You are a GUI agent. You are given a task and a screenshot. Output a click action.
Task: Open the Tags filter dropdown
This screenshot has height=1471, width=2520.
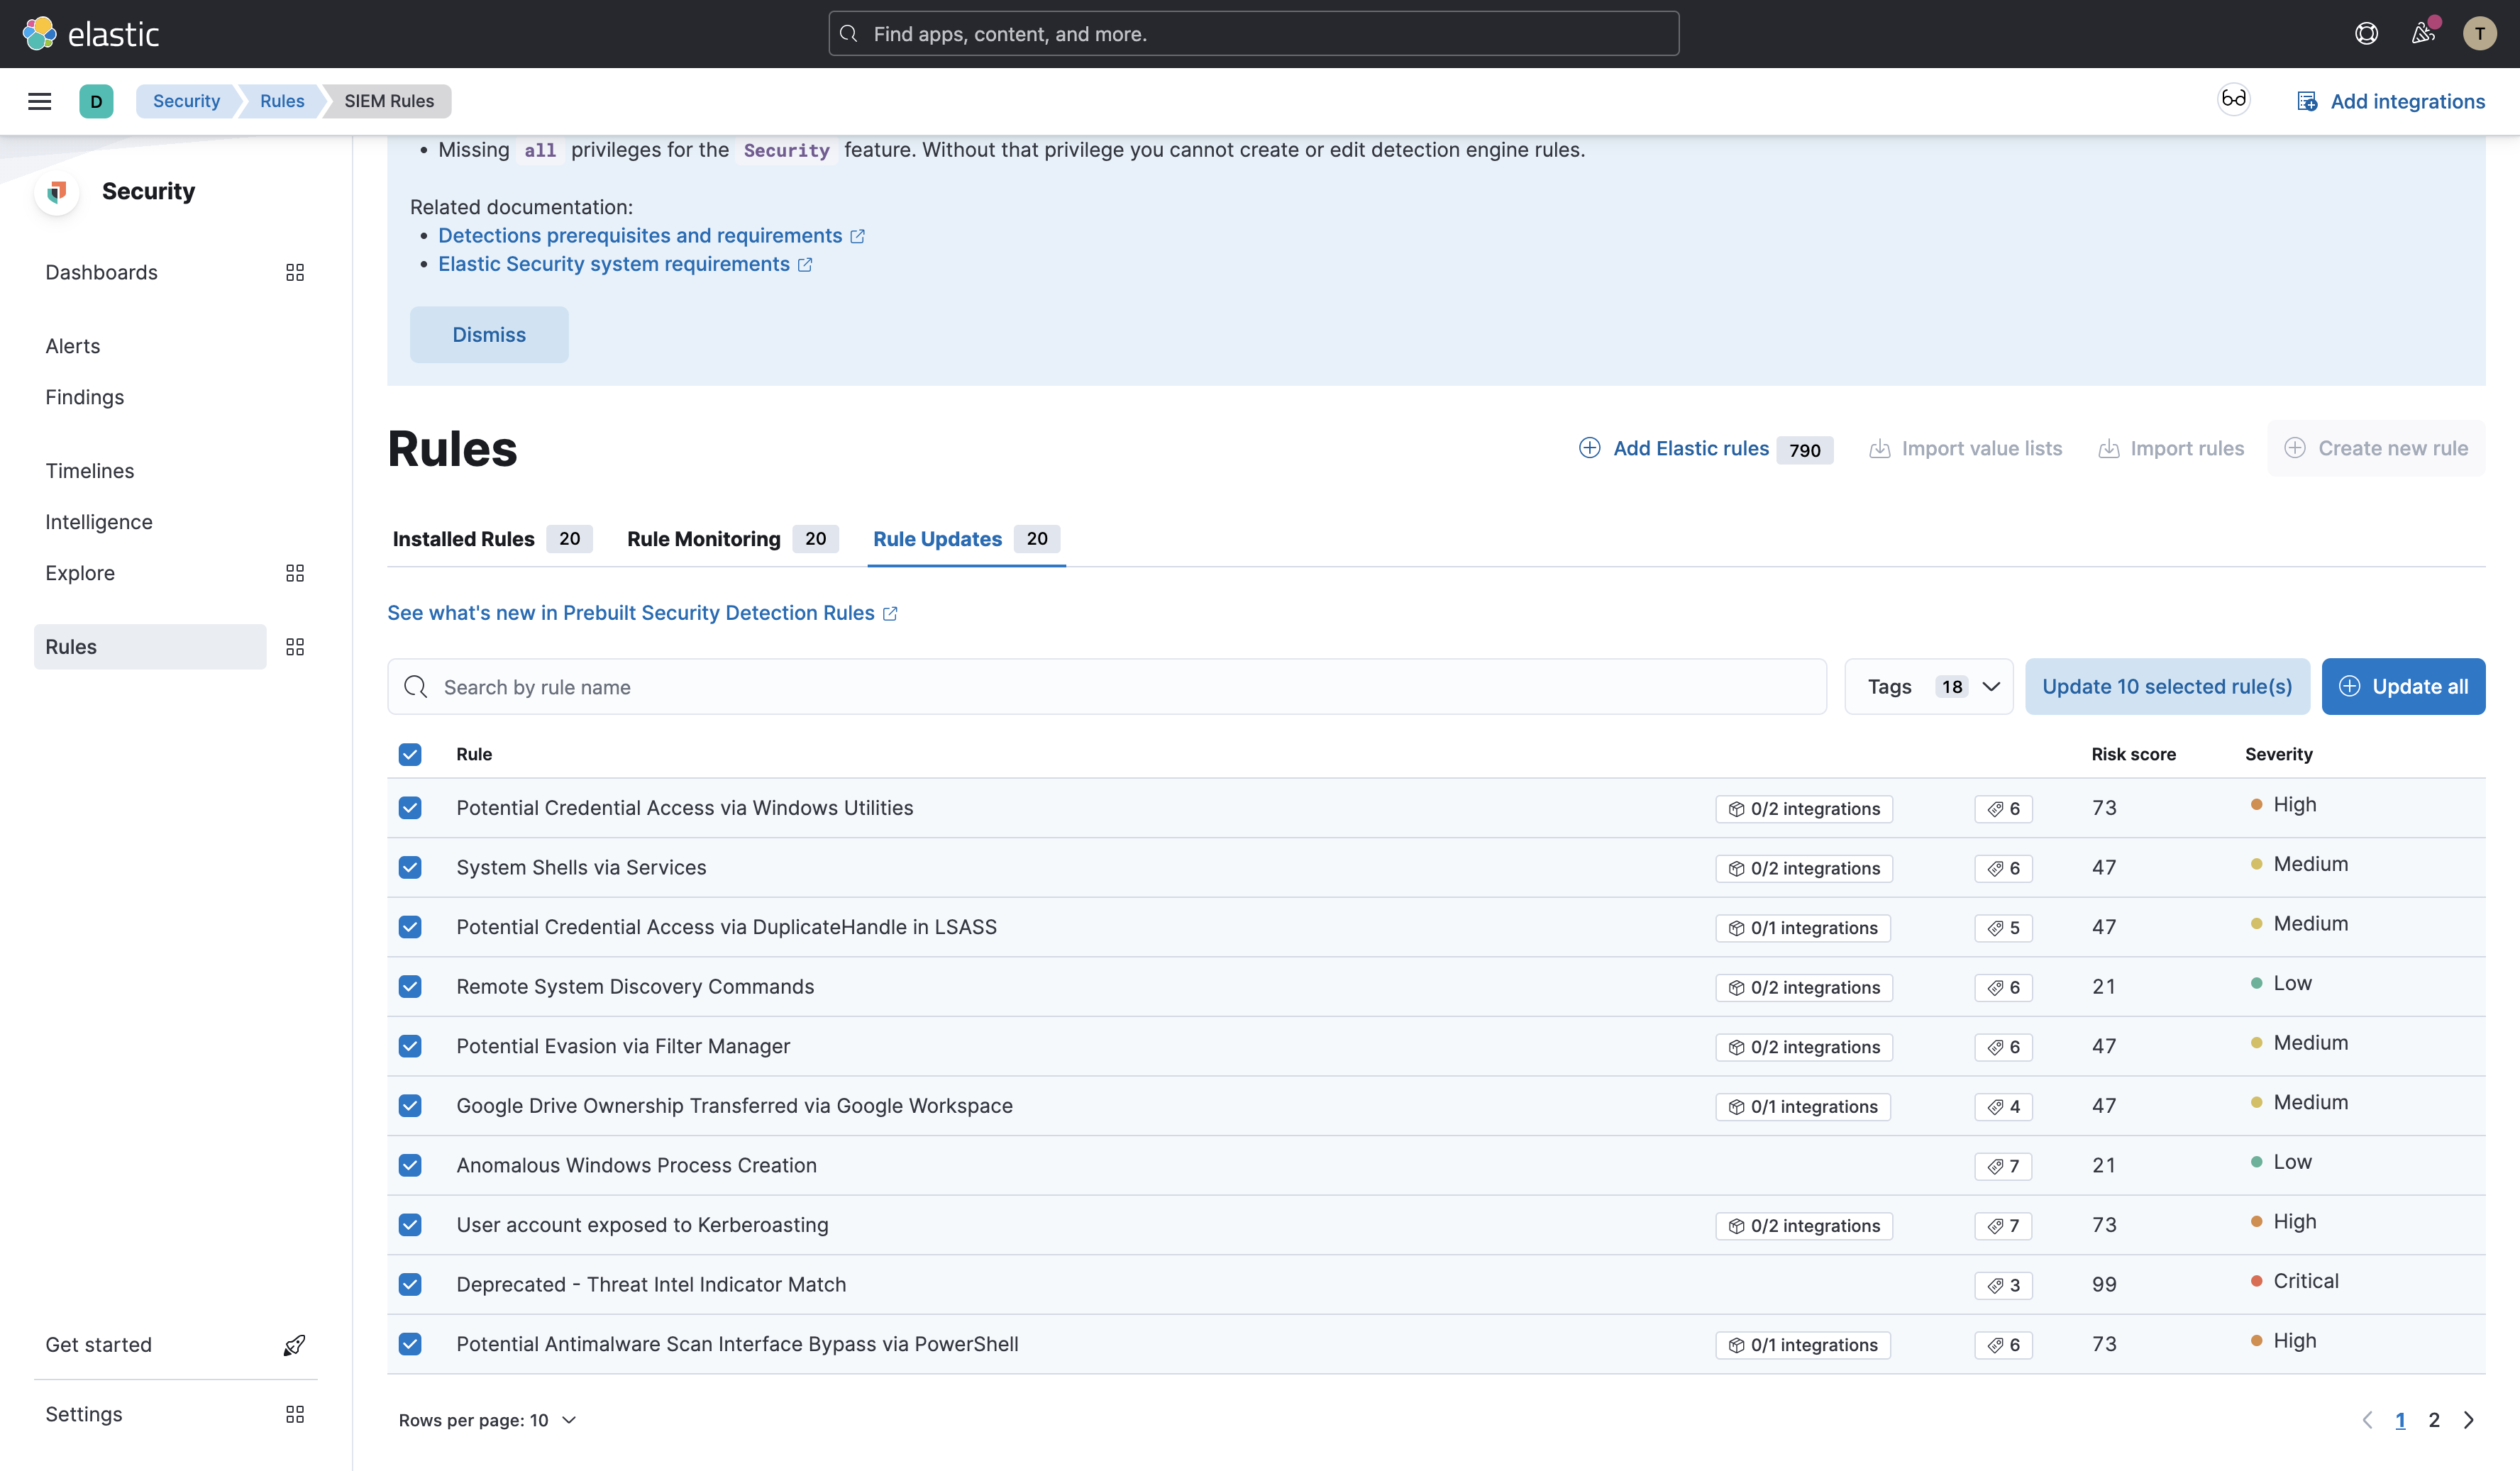1929,686
